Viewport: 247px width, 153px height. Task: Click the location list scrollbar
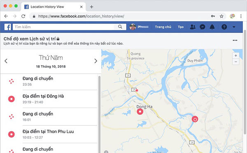point(99,114)
